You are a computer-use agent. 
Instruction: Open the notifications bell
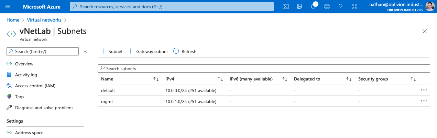[x=313, y=7]
